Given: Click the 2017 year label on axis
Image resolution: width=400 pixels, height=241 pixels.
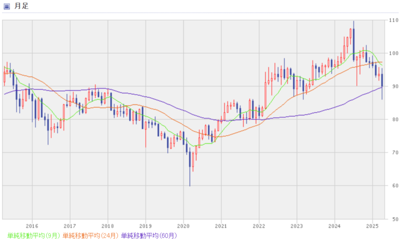Looking at the screenshot, I should (70, 226).
